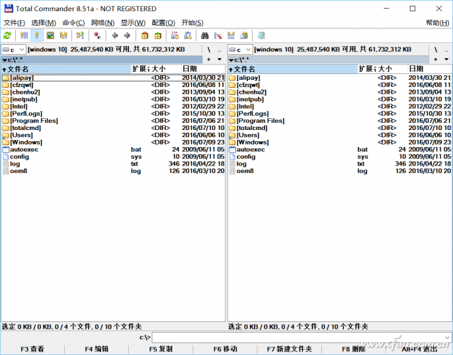Open the 文件(F) menu
The image size is (453, 355).
click(14, 22)
